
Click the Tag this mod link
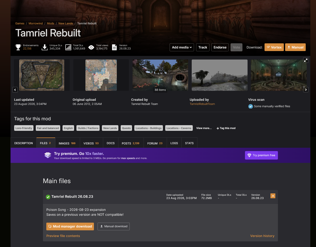pyautogui.click(x=226, y=128)
